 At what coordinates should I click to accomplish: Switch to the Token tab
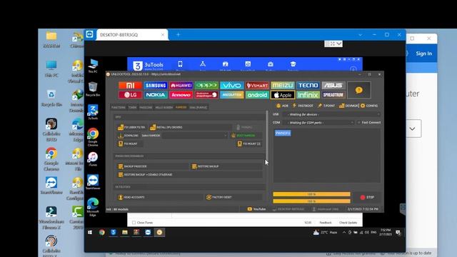[132, 108]
